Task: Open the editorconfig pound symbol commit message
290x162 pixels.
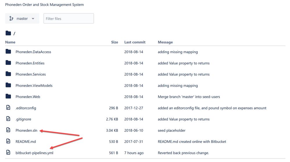Action: 212,108
